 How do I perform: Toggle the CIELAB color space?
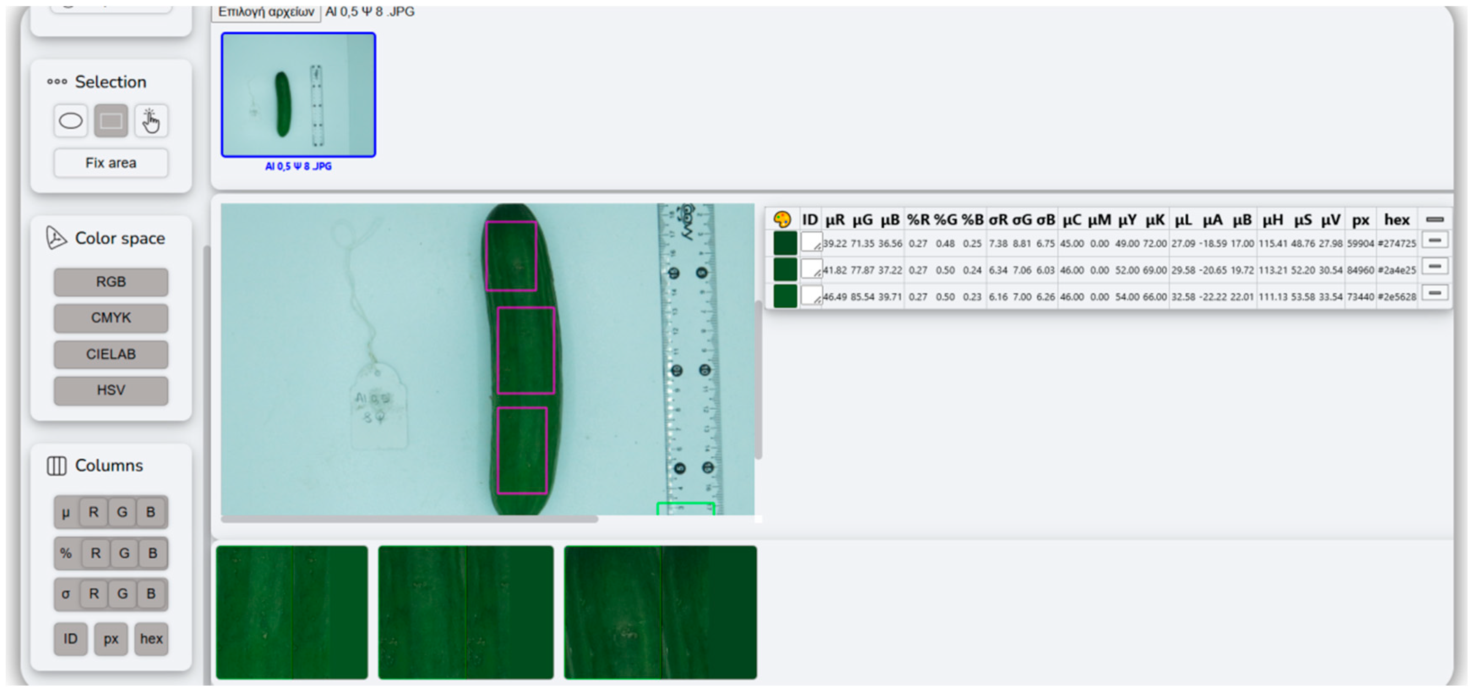(x=111, y=354)
